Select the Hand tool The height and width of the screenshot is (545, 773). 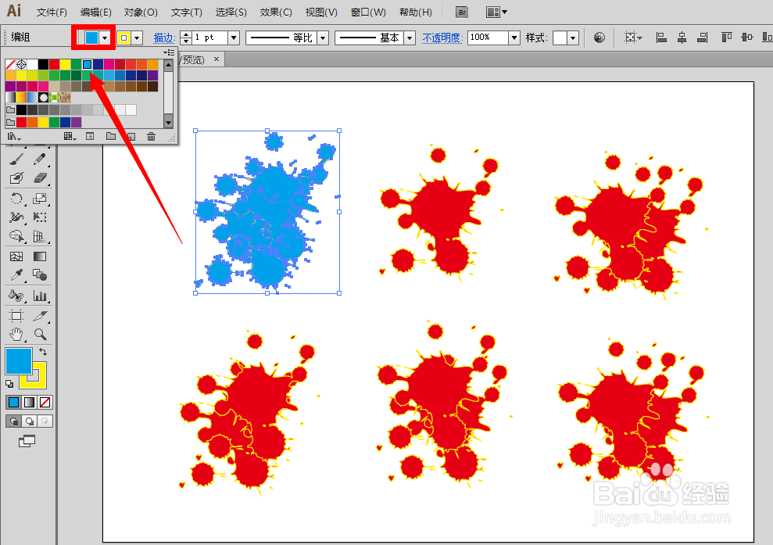coord(16,335)
